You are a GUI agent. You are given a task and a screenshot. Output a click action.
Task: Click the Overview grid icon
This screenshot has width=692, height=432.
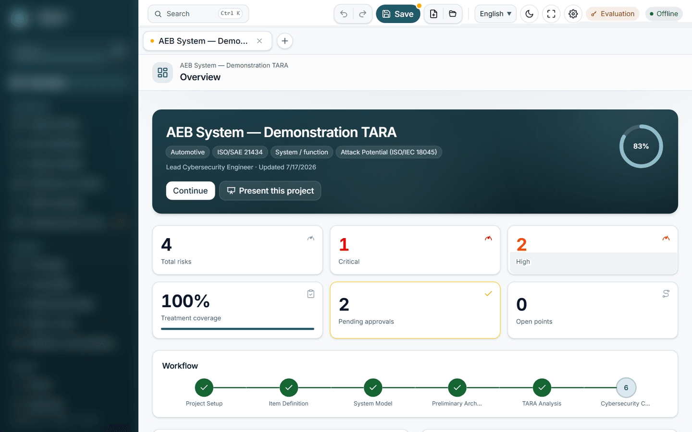click(162, 72)
